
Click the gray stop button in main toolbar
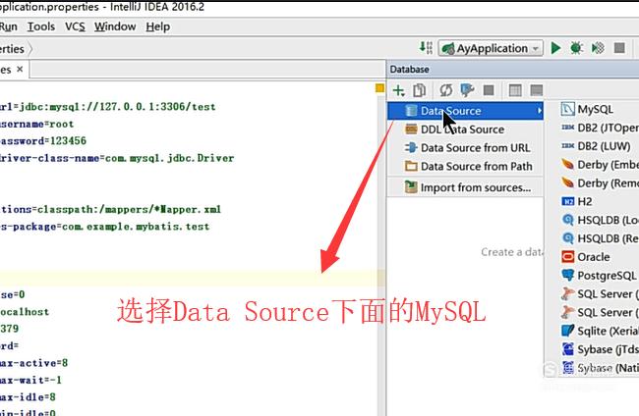point(619,48)
